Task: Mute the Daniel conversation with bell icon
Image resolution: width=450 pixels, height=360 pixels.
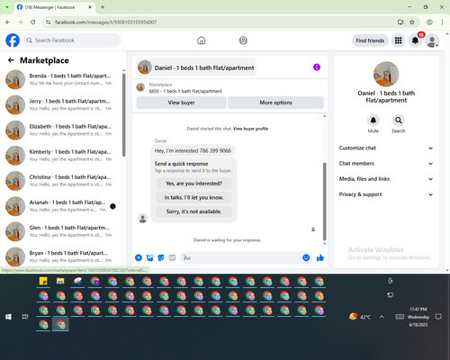Action: 373,121
